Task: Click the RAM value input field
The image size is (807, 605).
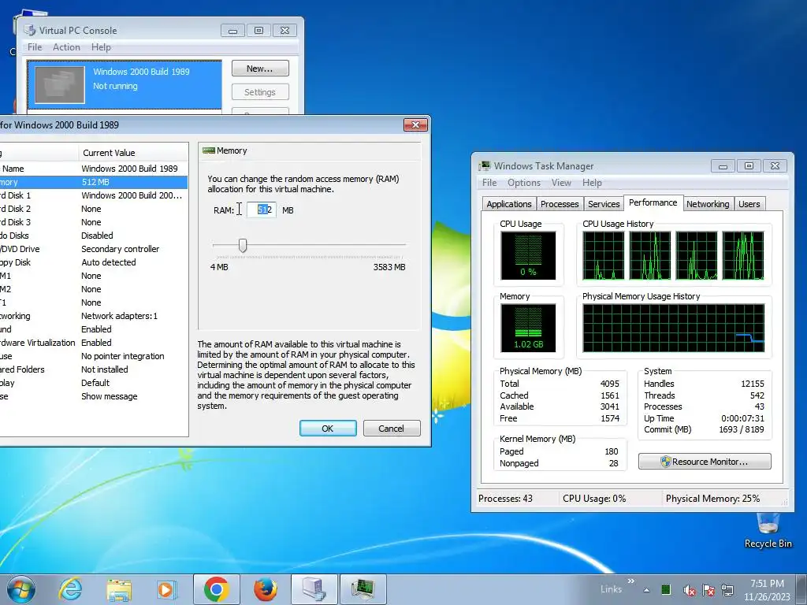Action: click(x=262, y=210)
